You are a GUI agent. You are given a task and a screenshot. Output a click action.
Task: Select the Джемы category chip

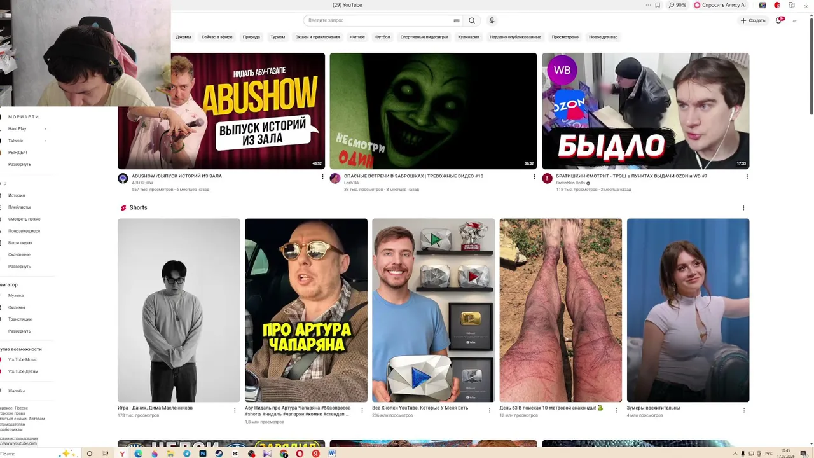[x=183, y=37]
